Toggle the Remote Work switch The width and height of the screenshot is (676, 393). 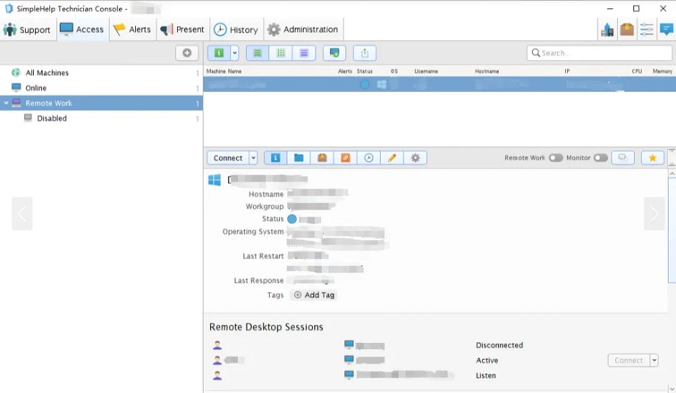[556, 158]
